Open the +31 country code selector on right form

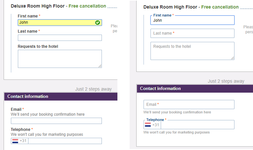click(152, 125)
